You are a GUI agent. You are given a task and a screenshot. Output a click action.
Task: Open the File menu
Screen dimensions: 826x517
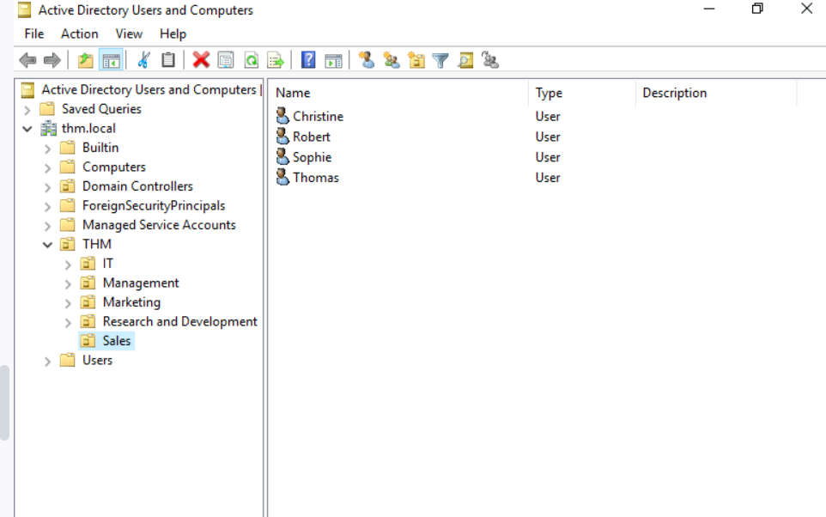pos(34,33)
